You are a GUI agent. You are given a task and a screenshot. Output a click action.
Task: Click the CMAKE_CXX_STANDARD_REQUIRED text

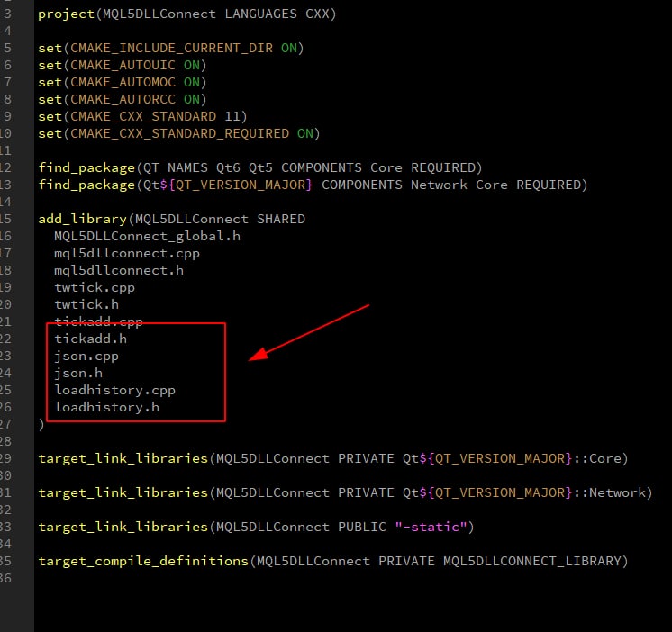(x=179, y=133)
